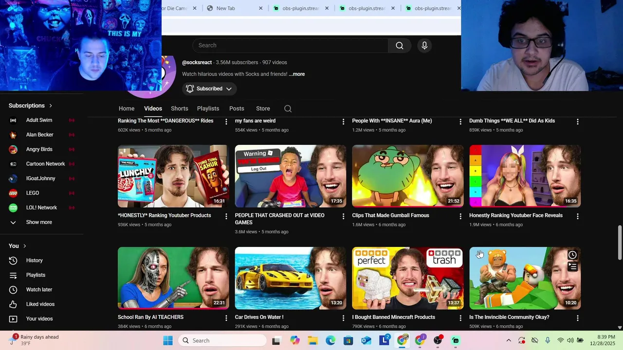Play the Lunchly Ranking Youtuber Products thumbnail
This screenshot has height=350, width=623.
pos(173,176)
